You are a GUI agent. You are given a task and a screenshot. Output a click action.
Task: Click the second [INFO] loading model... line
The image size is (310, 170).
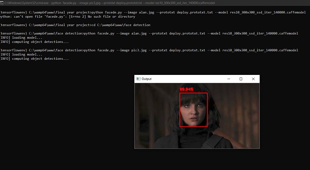(21, 55)
